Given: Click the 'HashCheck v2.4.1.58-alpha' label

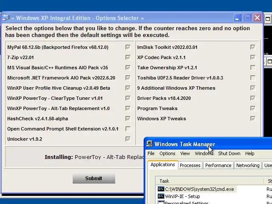Looking at the screenshot, I should (x=37, y=119).
